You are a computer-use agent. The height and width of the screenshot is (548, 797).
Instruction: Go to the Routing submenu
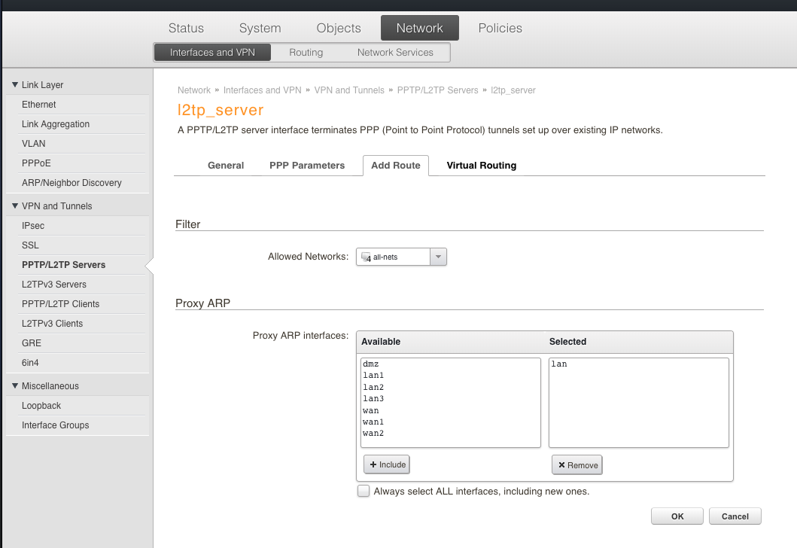pyautogui.click(x=306, y=53)
